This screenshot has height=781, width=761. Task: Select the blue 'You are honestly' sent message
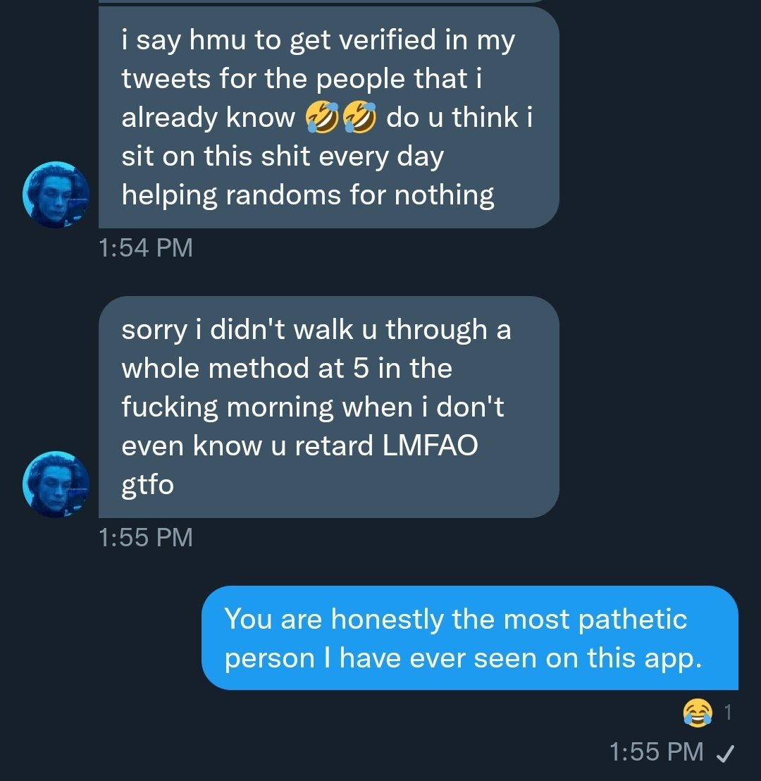click(469, 638)
